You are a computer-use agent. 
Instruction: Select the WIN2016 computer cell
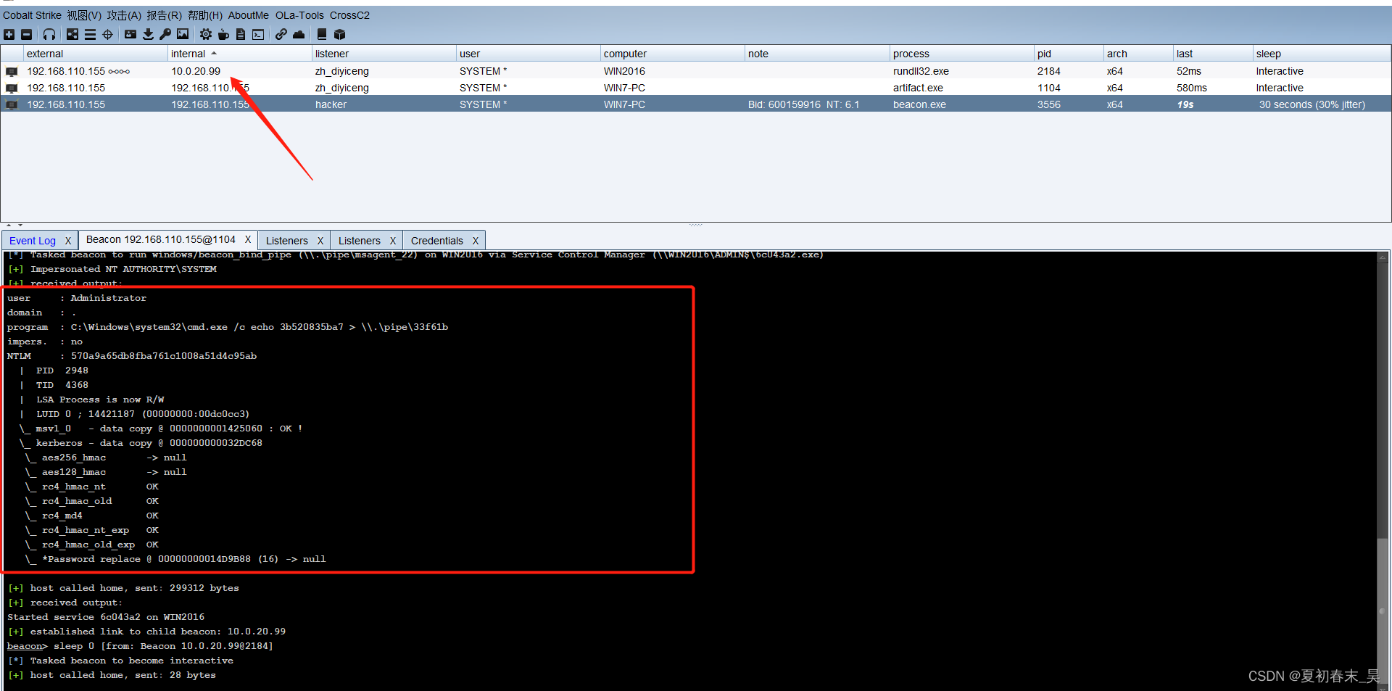tap(624, 71)
